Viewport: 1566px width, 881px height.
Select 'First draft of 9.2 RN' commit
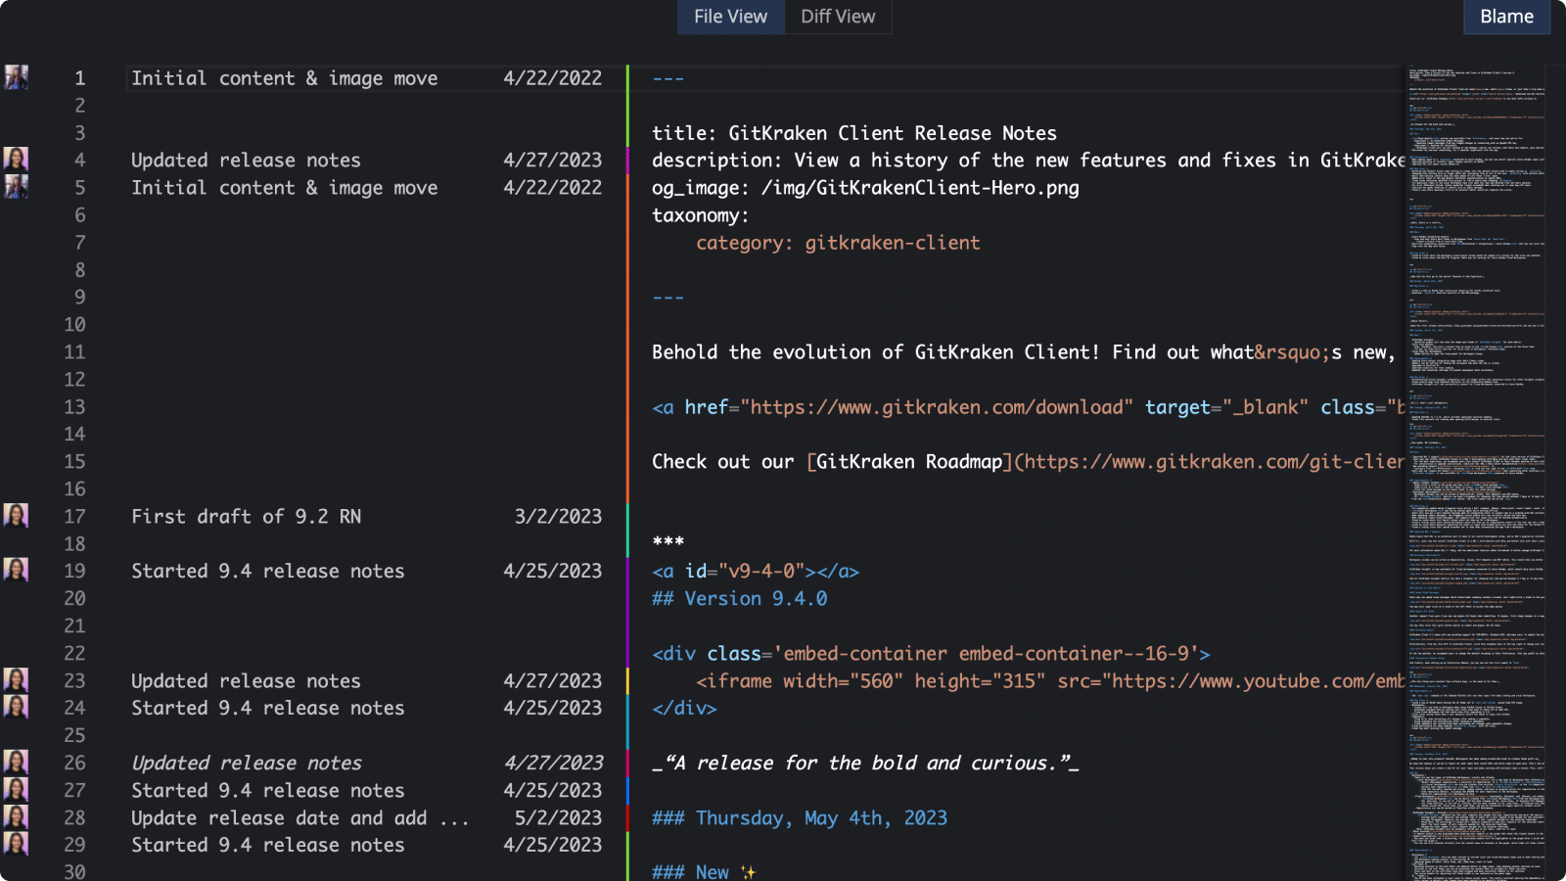[247, 517]
